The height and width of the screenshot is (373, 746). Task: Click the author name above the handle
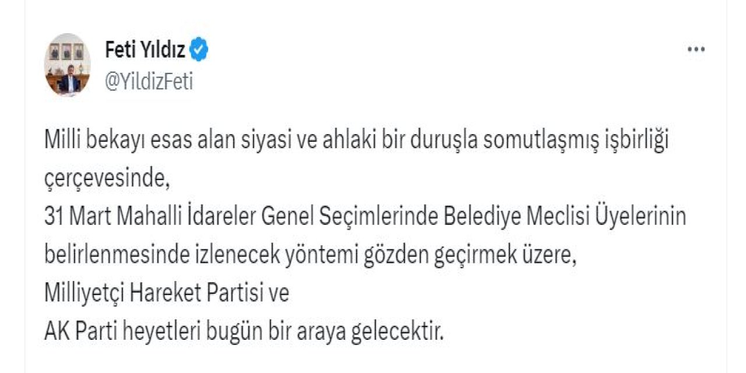point(145,49)
